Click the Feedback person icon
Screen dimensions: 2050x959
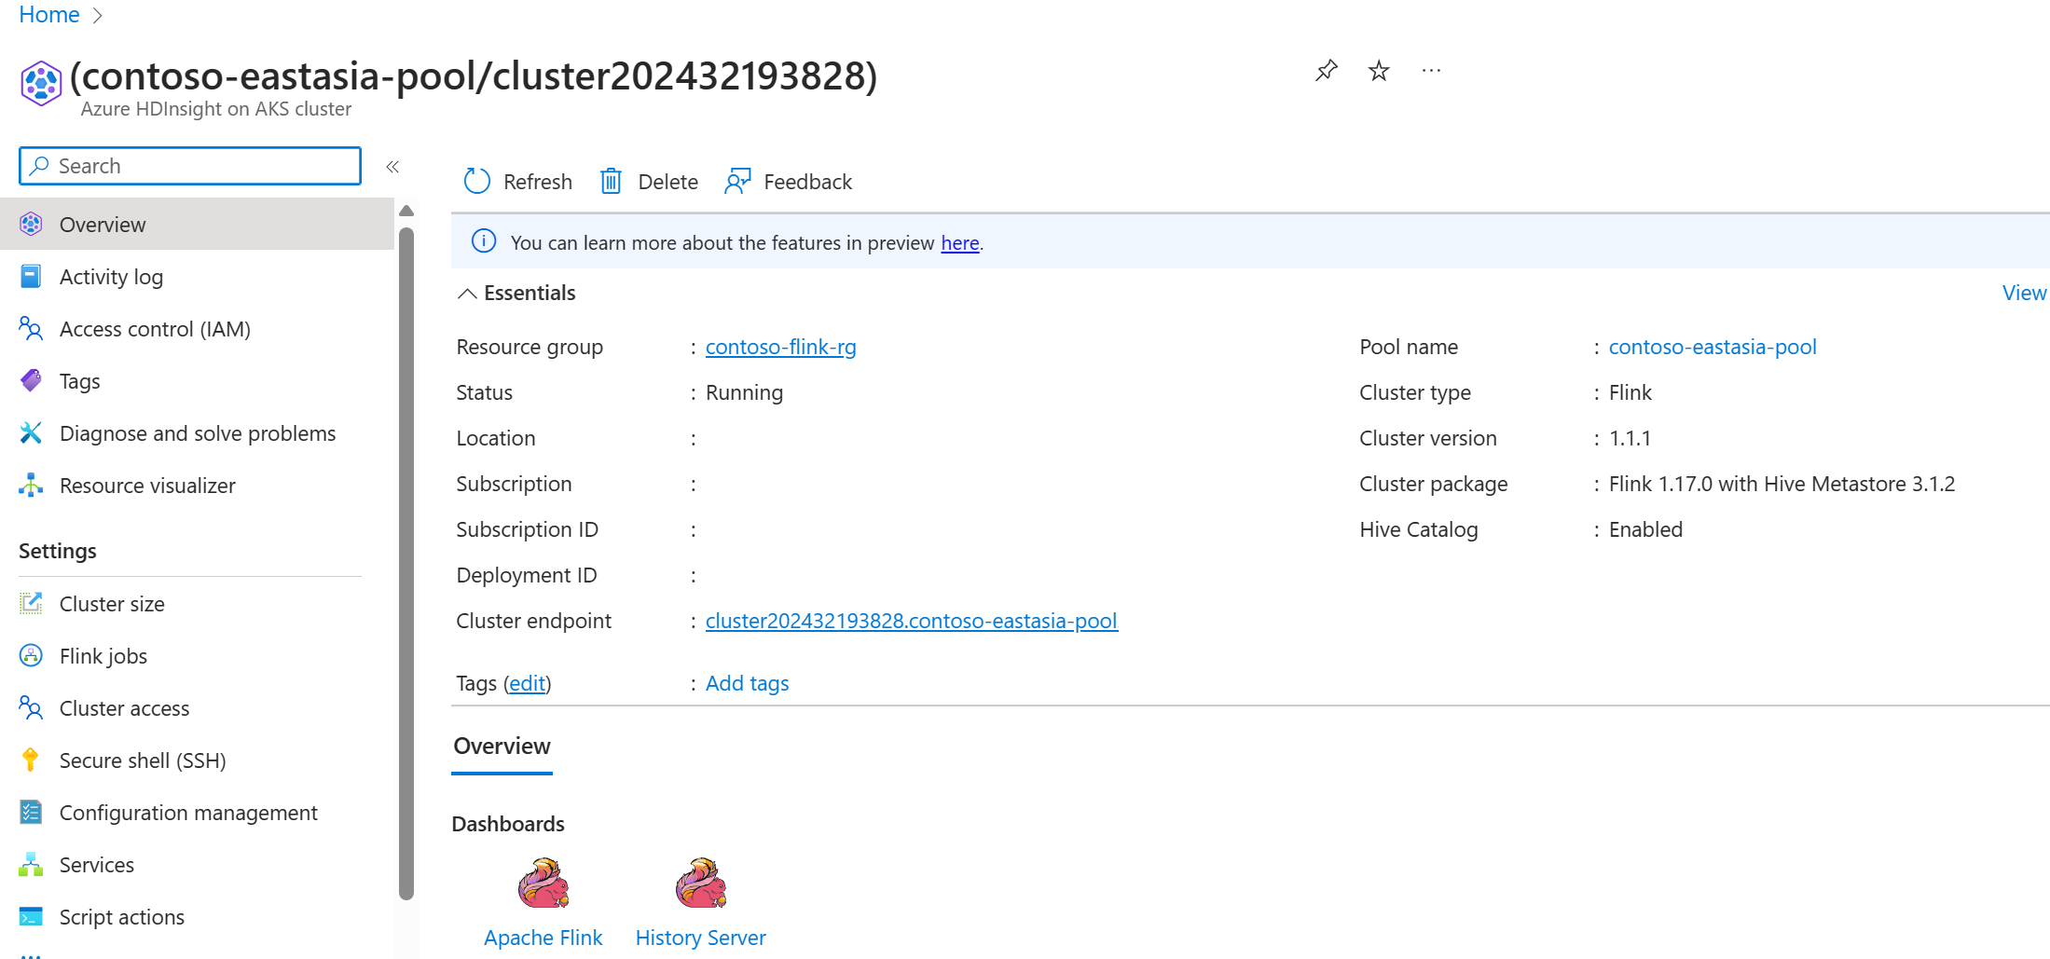coord(737,181)
